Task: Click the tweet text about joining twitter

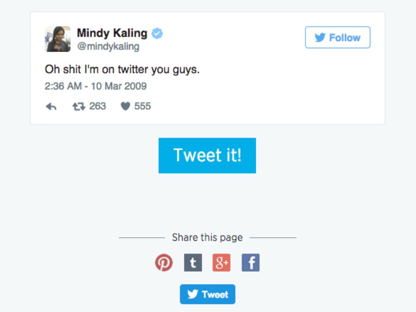Action: [x=122, y=69]
